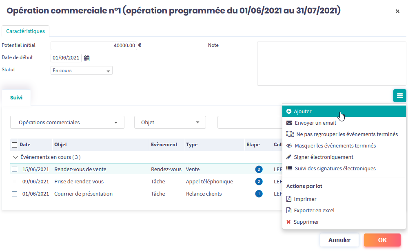Click the step 3 badge
The image size is (408, 251).
click(259, 170)
